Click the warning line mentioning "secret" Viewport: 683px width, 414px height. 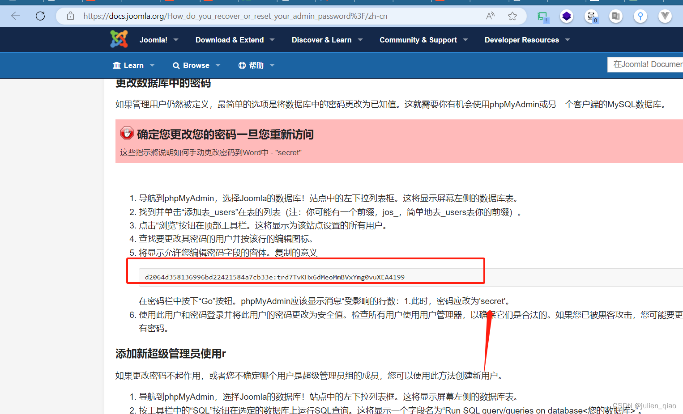(211, 152)
